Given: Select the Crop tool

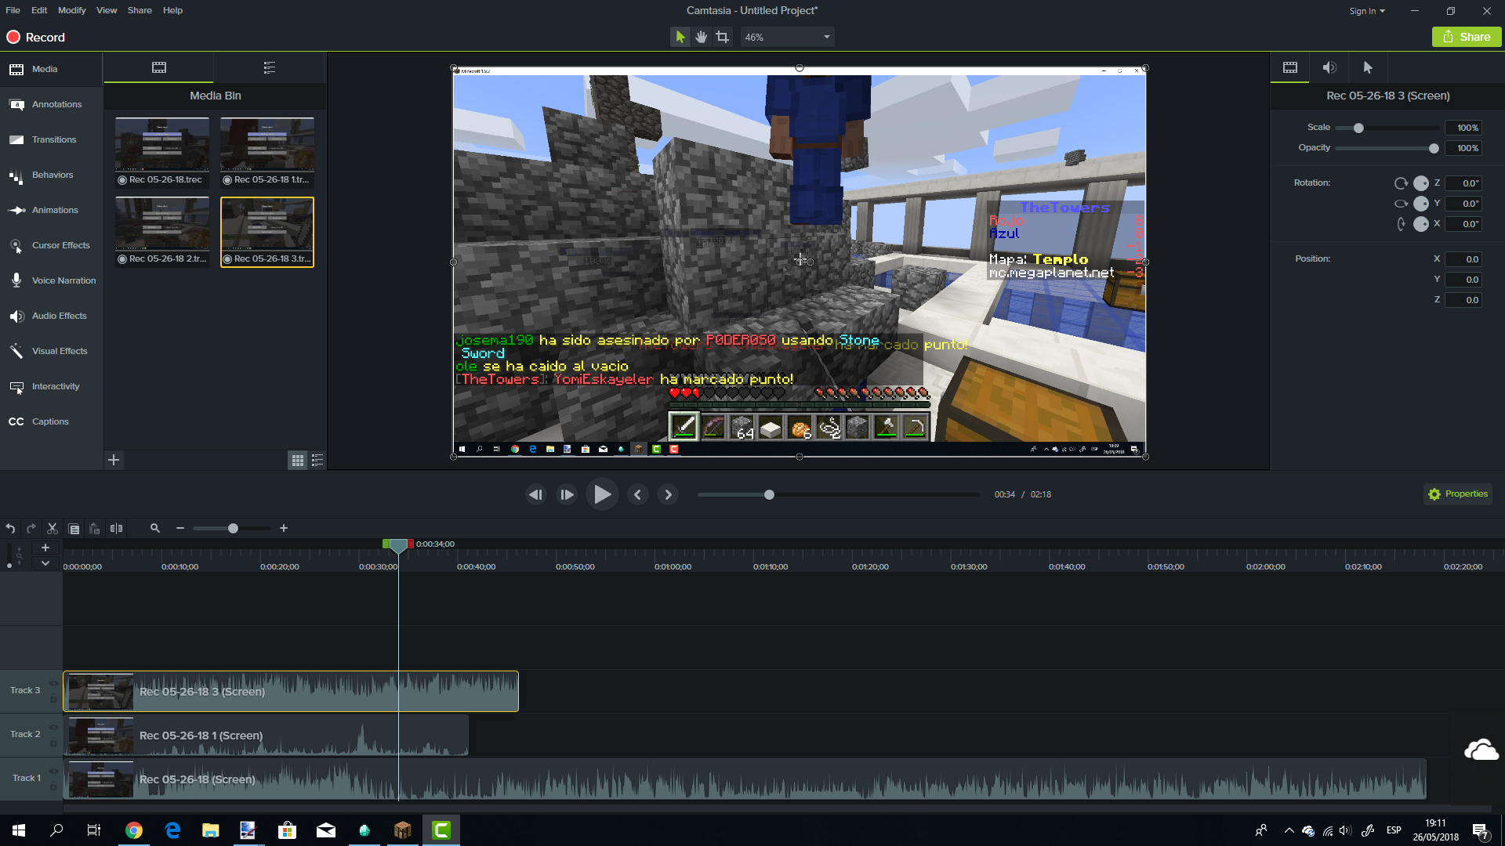Looking at the screenshot, I should [x=722, y=37].
